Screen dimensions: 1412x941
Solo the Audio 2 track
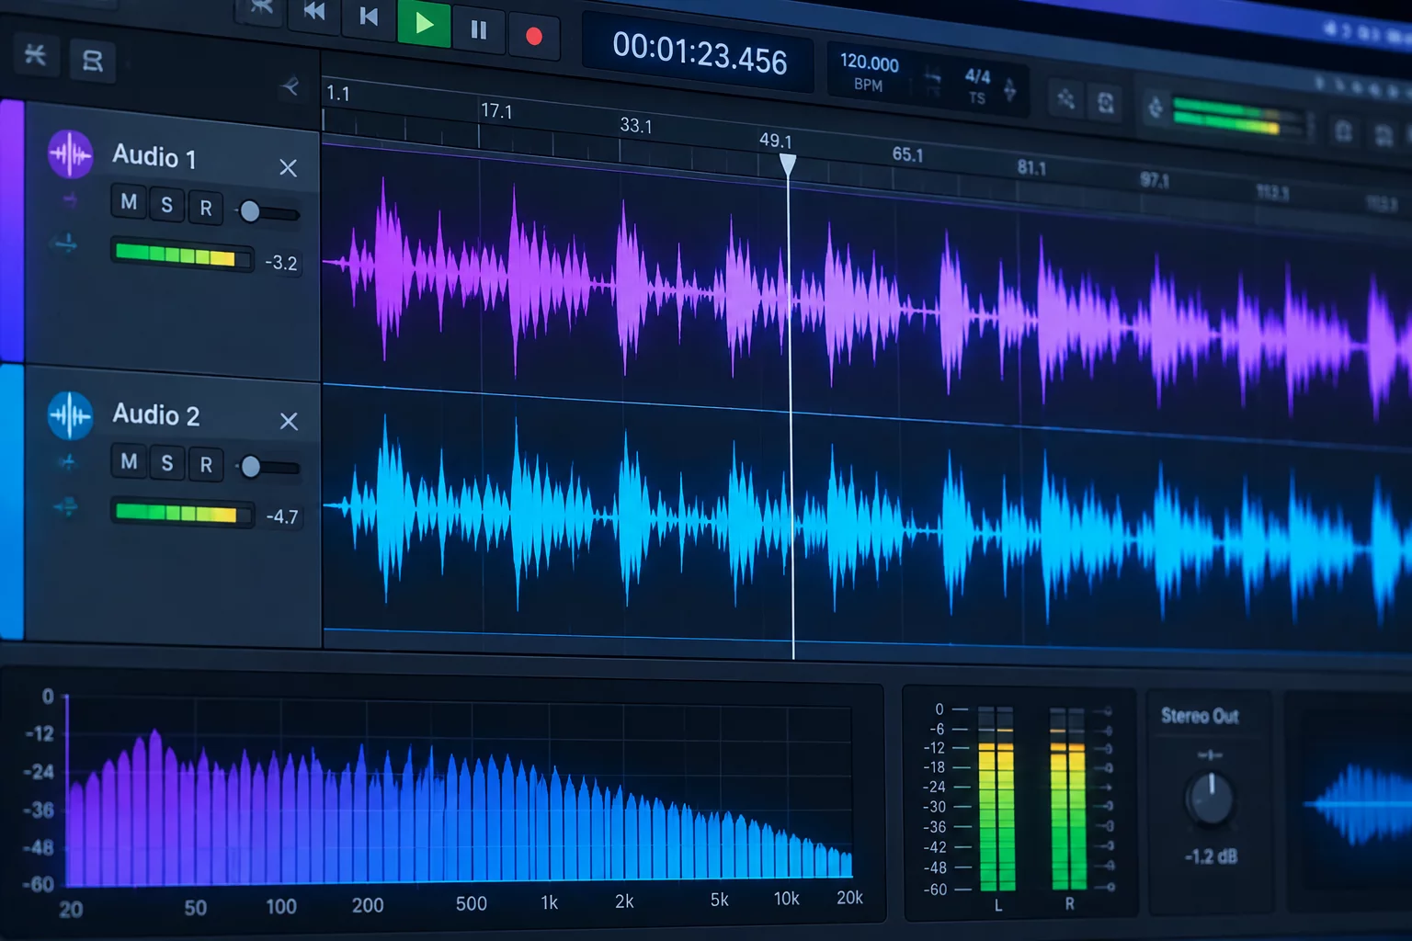point(167,463)
